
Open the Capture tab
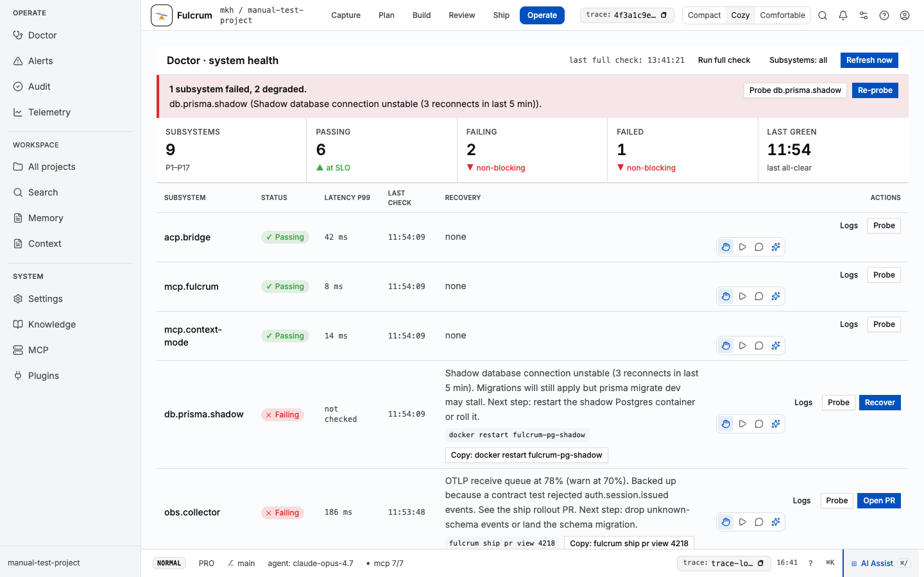point(346,15)
